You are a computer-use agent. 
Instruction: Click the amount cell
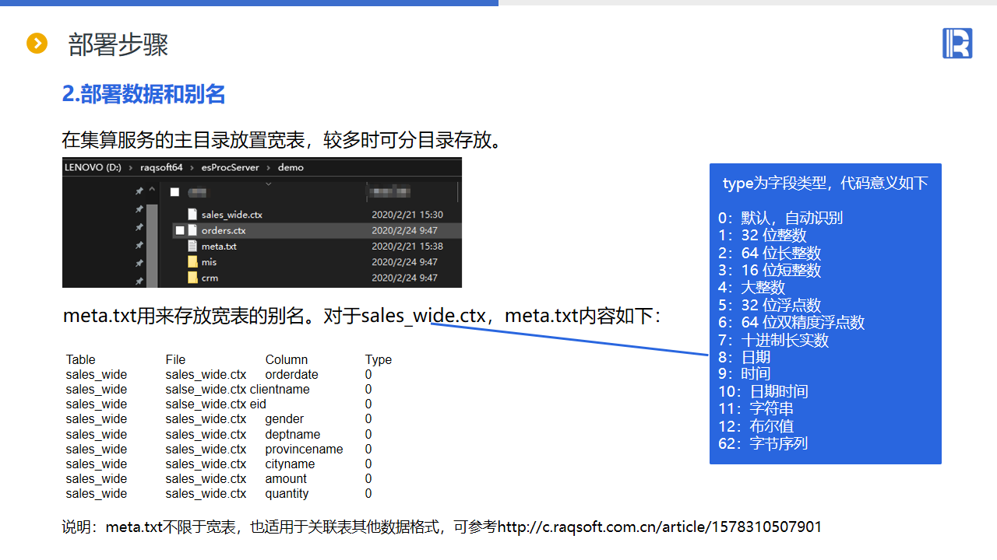click(x=286, y=478)
